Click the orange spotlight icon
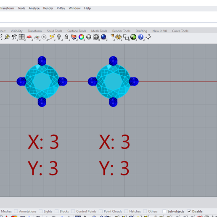217x217 pixels. [x=112, y=36]
